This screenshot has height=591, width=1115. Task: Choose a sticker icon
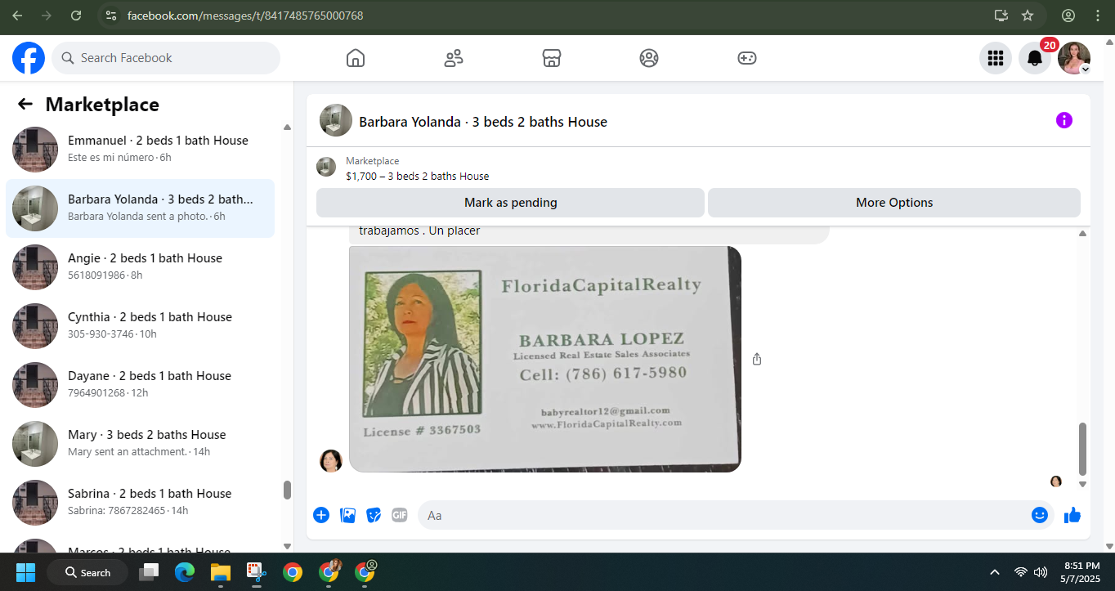[374, 515]
